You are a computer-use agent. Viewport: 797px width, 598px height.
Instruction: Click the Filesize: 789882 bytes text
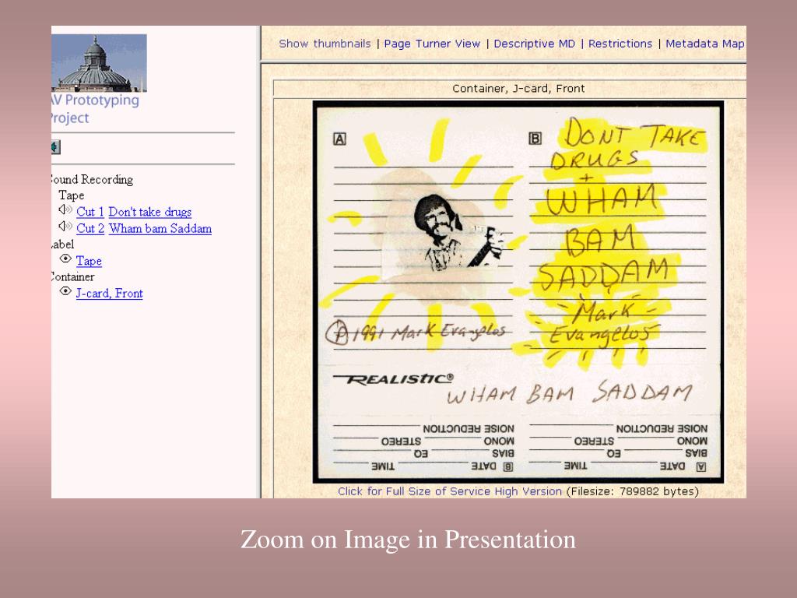point(633,491)
